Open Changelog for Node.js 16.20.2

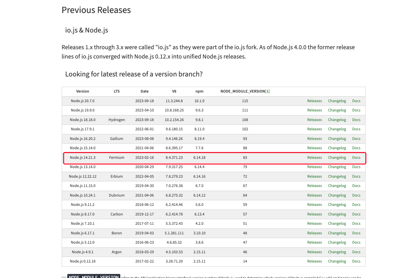[x=337, y=139]
